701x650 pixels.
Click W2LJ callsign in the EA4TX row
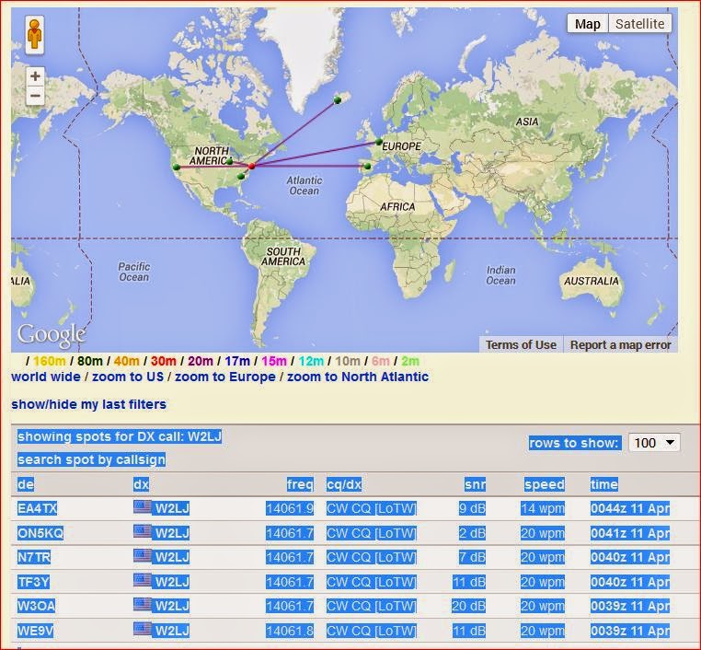click(x=171, y=508)
